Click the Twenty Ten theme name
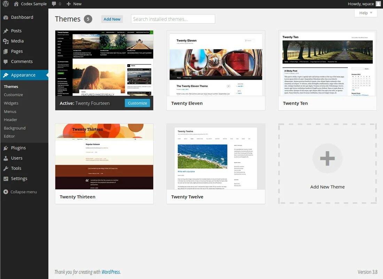 pyautogui.click(x=295, y=103)
